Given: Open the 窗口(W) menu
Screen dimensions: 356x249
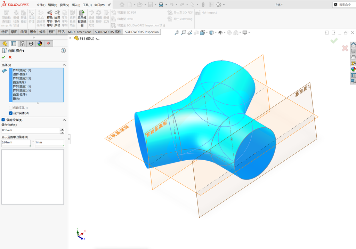Looking at the screenshot, I should [99, 5].
